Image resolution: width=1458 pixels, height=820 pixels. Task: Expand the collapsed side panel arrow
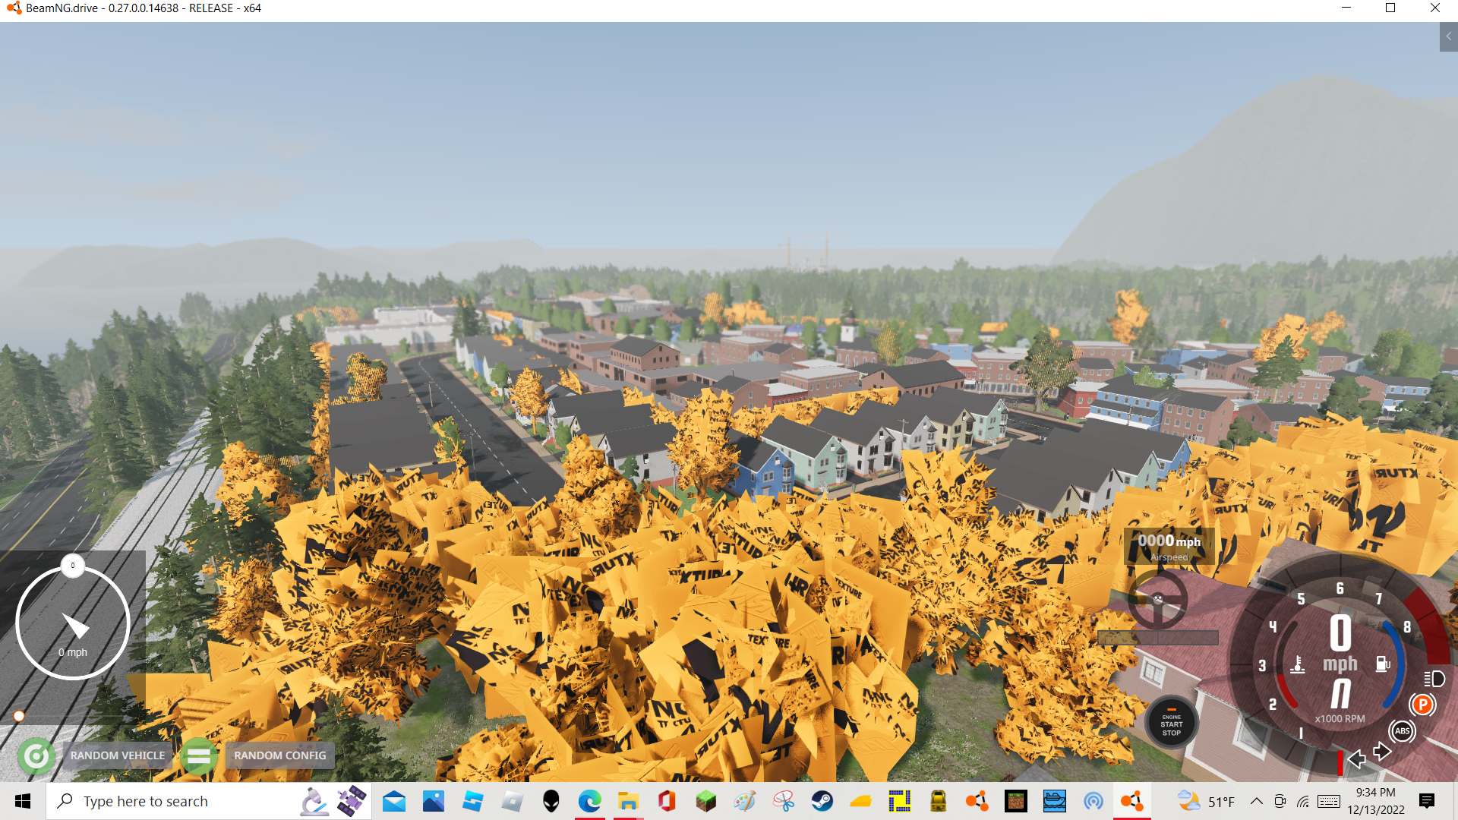(1448, 36)
